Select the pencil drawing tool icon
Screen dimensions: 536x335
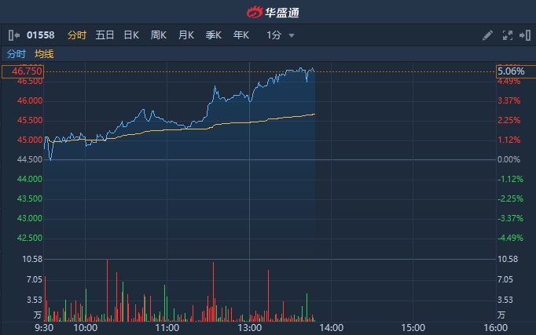pos(487,35)
